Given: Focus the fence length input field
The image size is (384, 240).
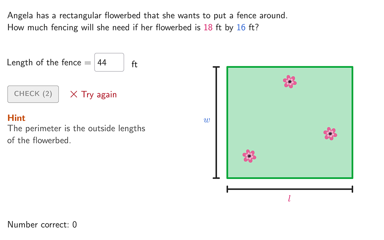Looking at the screenshot, I should click(109, 62).
